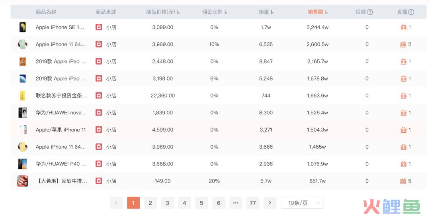Image resolution: width=430 pixels, height=216 pixels.
Task: Click commission cell 10%
Action: (x=214, y=45)
